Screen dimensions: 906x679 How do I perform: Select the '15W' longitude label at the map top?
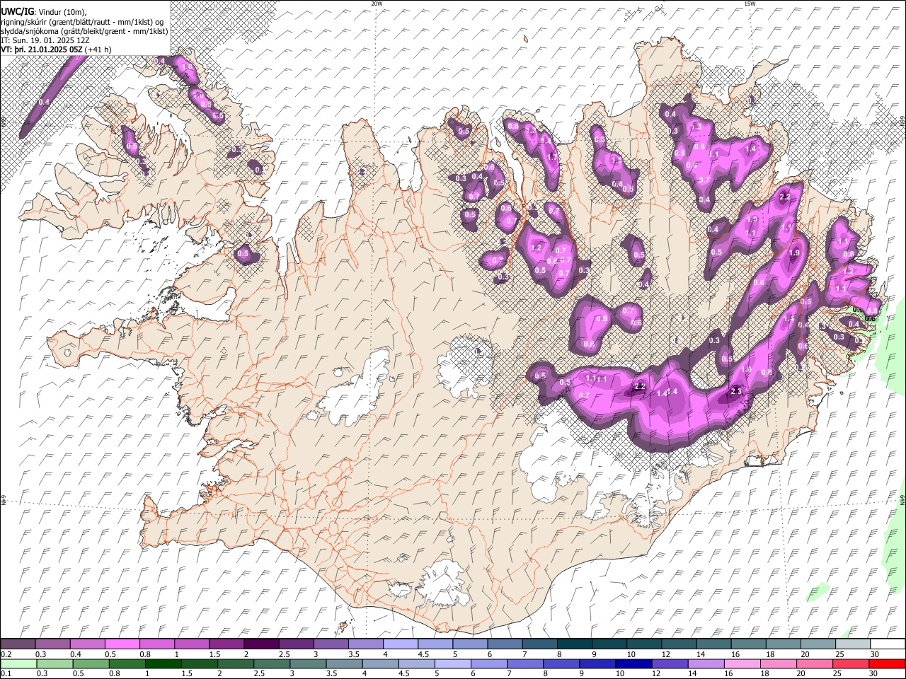[x=749, y=4]
